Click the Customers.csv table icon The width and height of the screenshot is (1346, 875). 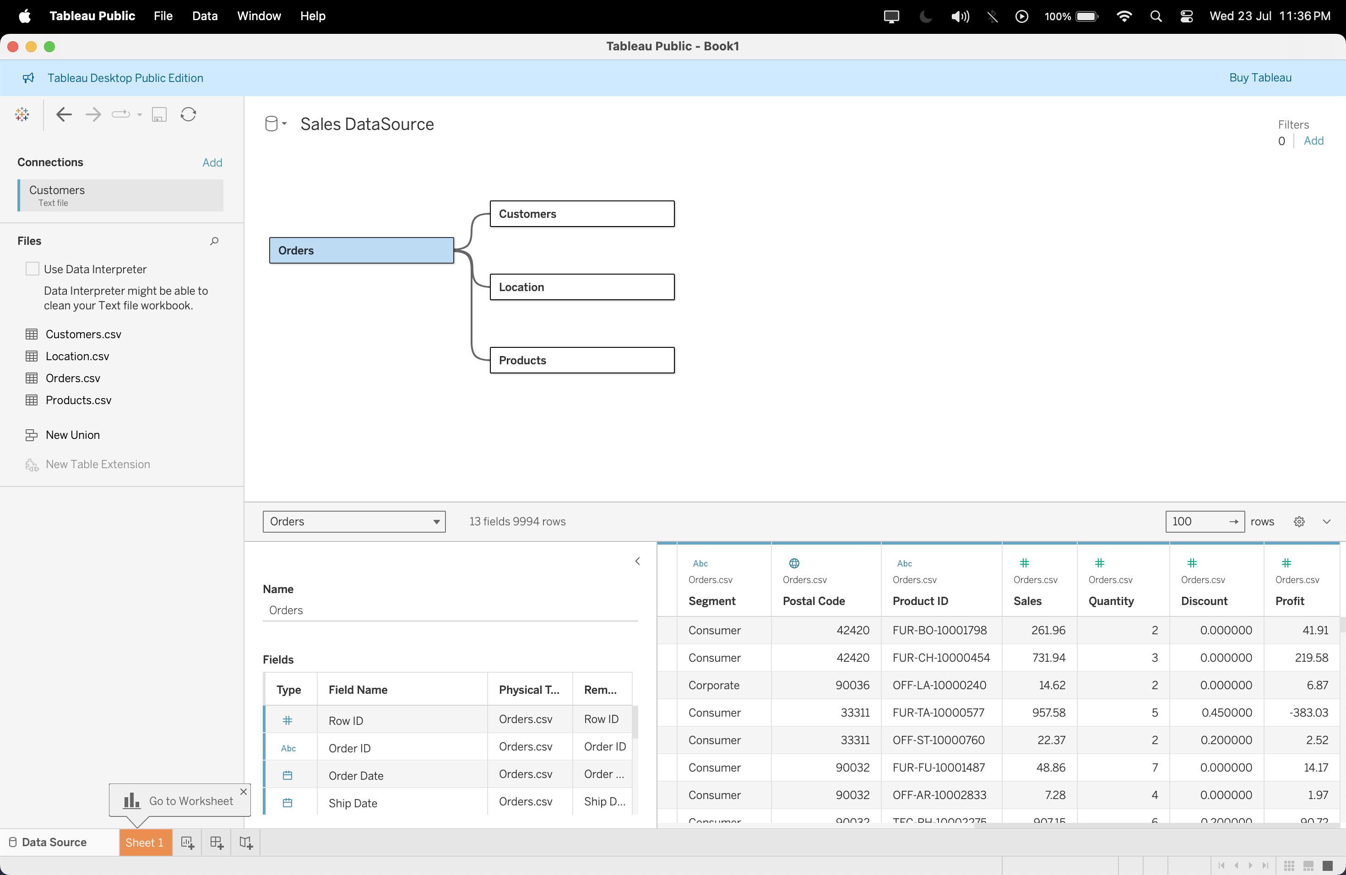pos(32,334)
